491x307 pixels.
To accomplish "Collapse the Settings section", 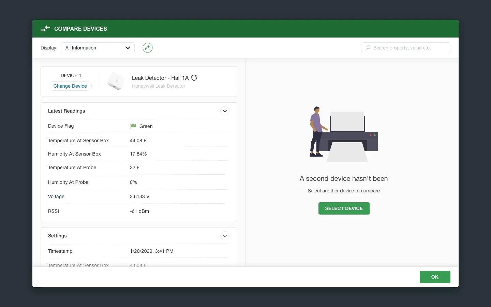I will (225, 236).
